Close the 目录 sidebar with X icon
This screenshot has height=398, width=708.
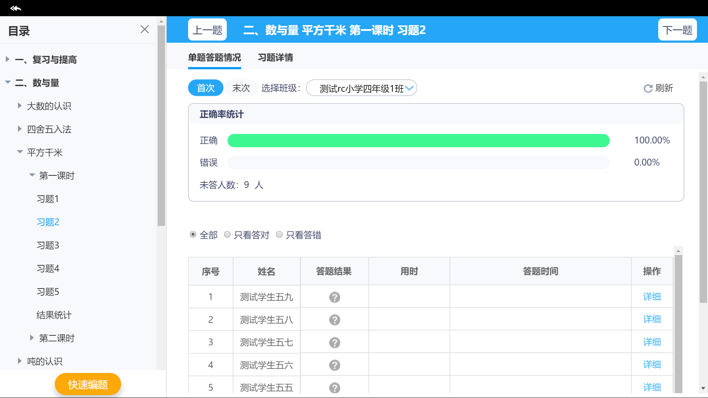[x=145, y=29]
